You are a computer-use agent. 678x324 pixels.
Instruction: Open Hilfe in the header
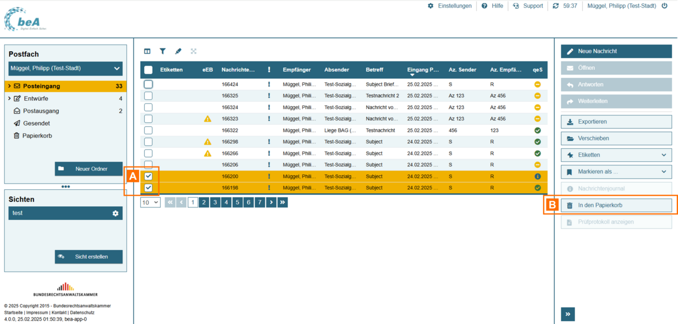pyautogui.click(x=492, y=6)
